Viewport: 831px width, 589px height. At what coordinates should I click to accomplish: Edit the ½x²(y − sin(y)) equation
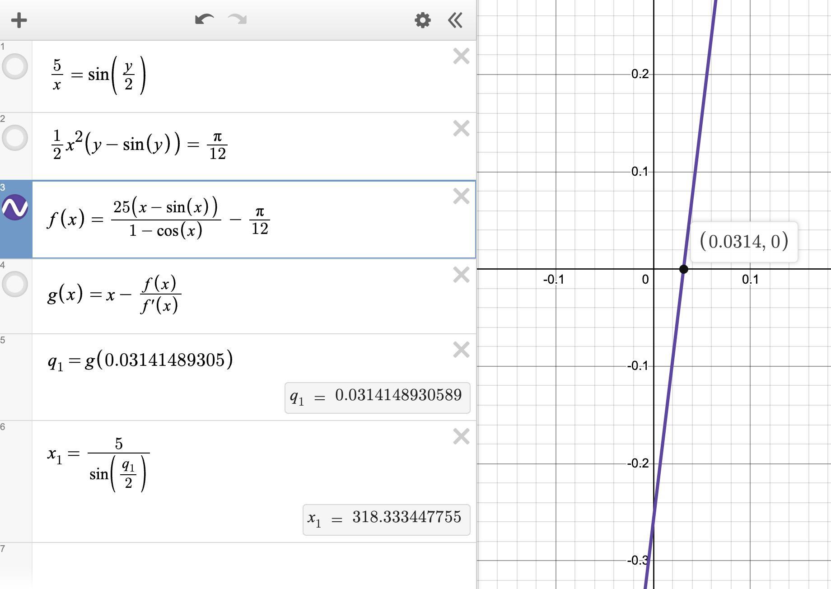140,145
